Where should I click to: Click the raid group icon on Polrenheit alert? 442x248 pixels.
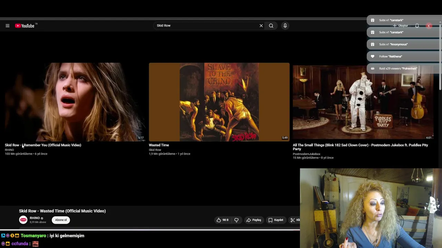pos(372,68)
